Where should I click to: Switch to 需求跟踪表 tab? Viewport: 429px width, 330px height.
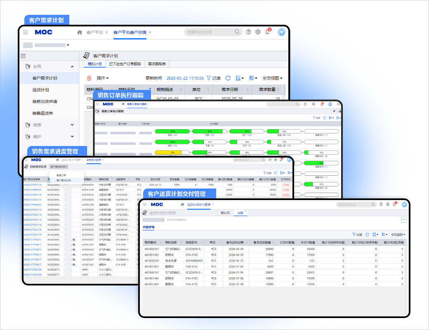(x=157, y=64)
